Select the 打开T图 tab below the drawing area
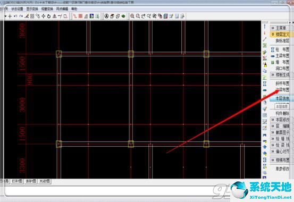 (x=17, y=181)
